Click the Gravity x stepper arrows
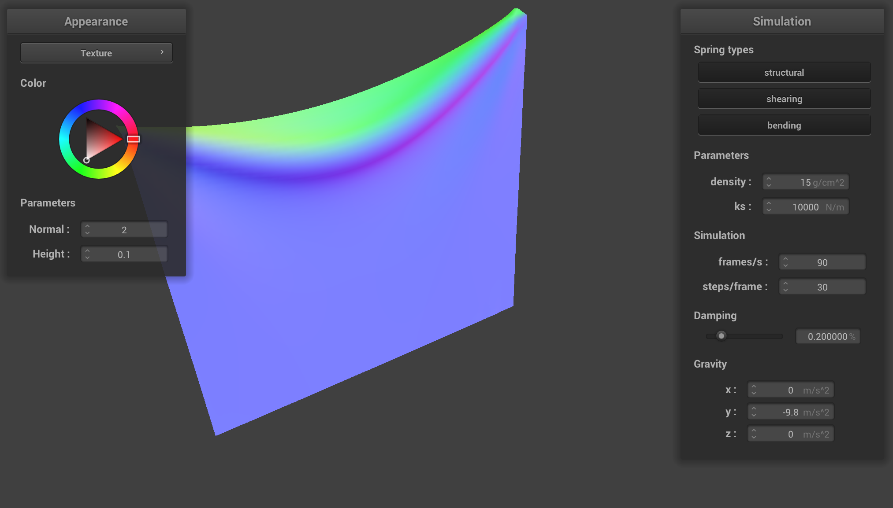This screenshot has width=893, height=508. pyautogui.click(x=754, y=390)
